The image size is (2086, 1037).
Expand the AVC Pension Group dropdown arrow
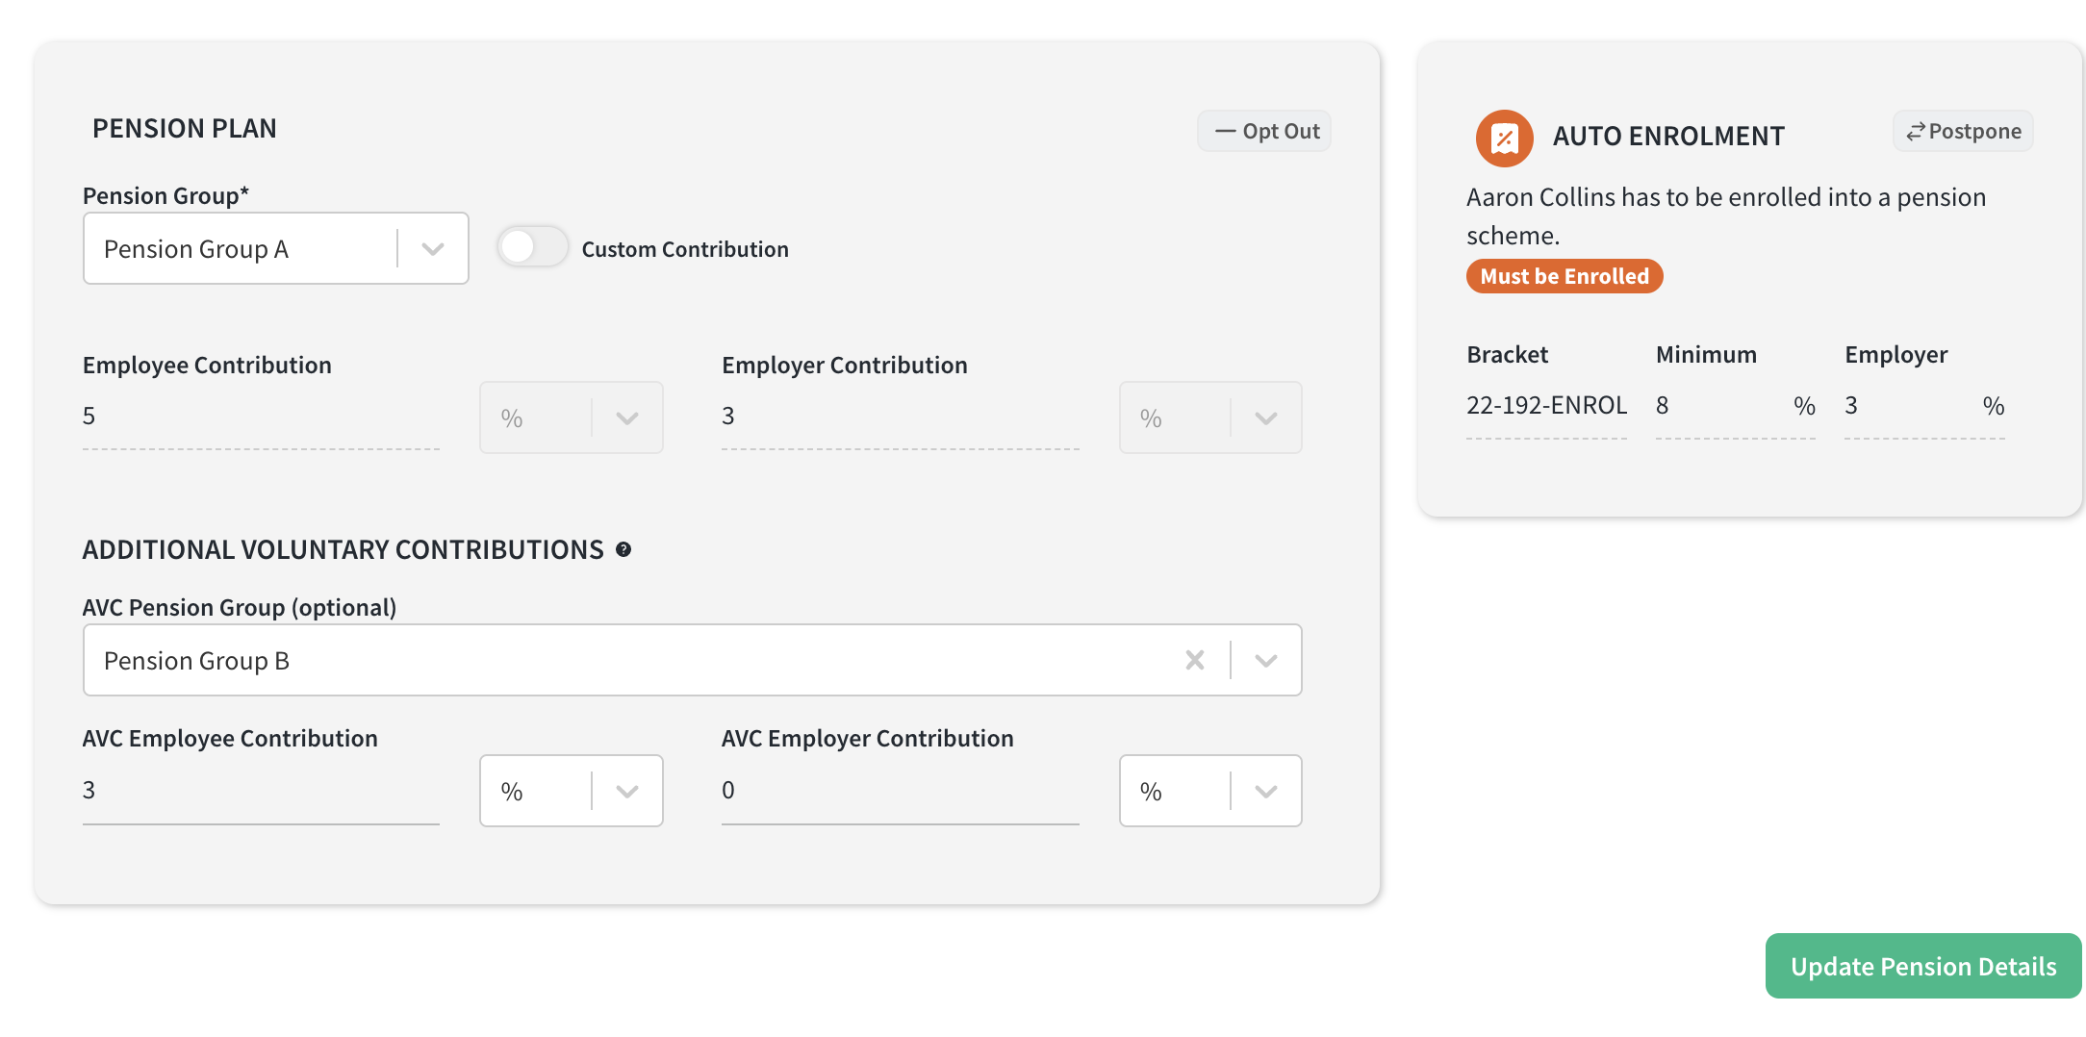[x=1266, y=660]
